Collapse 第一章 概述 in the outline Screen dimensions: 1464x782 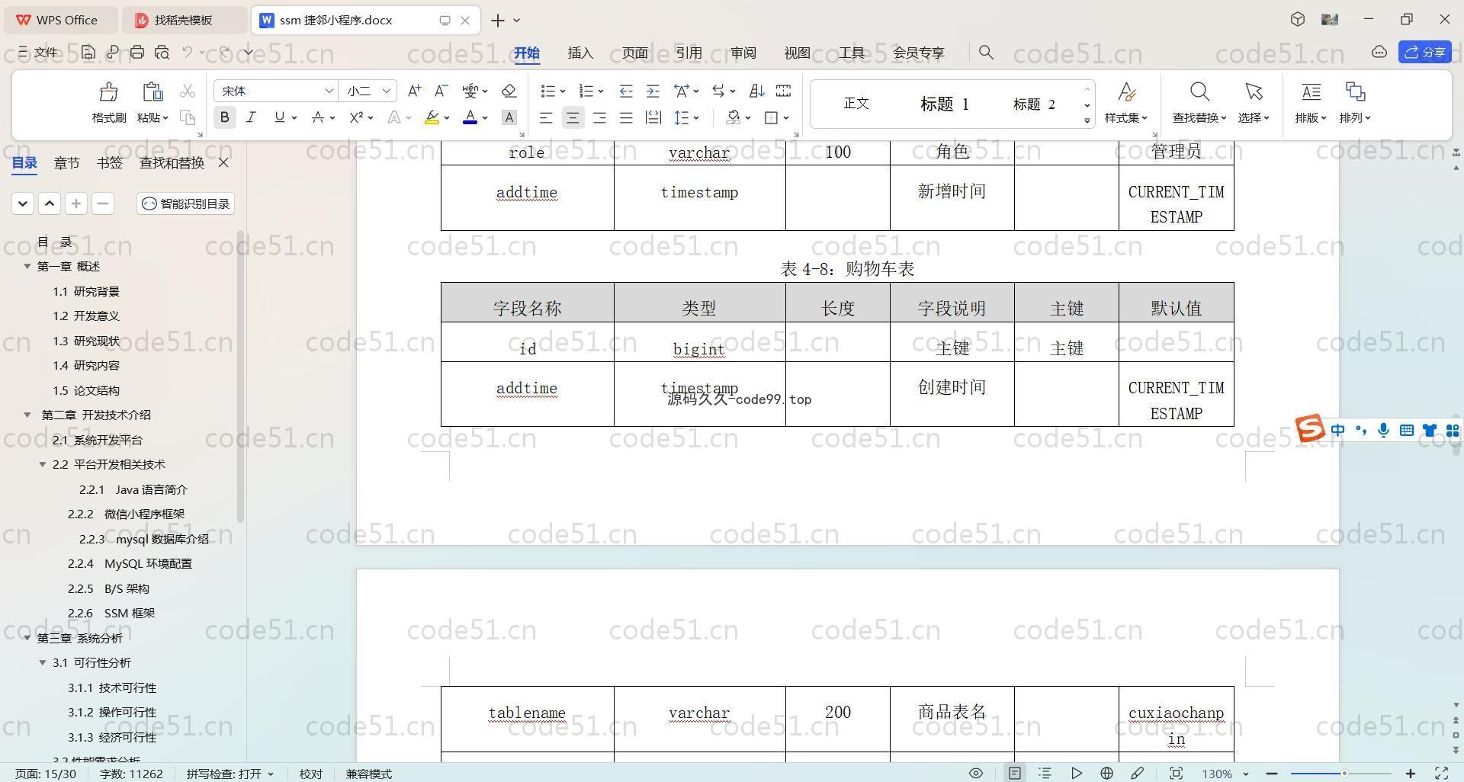coord(27,266)
